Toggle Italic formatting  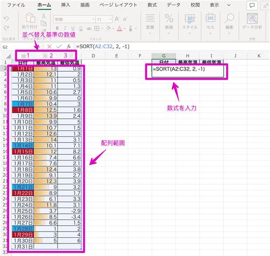pos(65,28)
